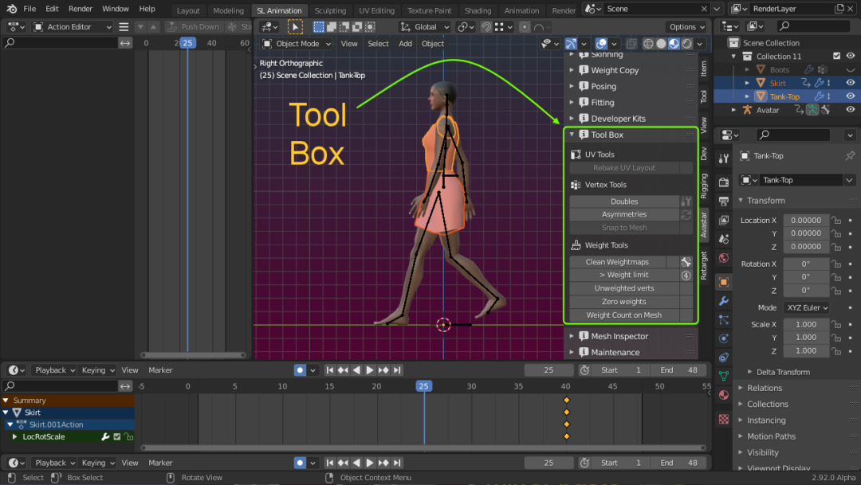
Task: Open the XYZ Euler rotation mode dropdown
Action: 806,307
